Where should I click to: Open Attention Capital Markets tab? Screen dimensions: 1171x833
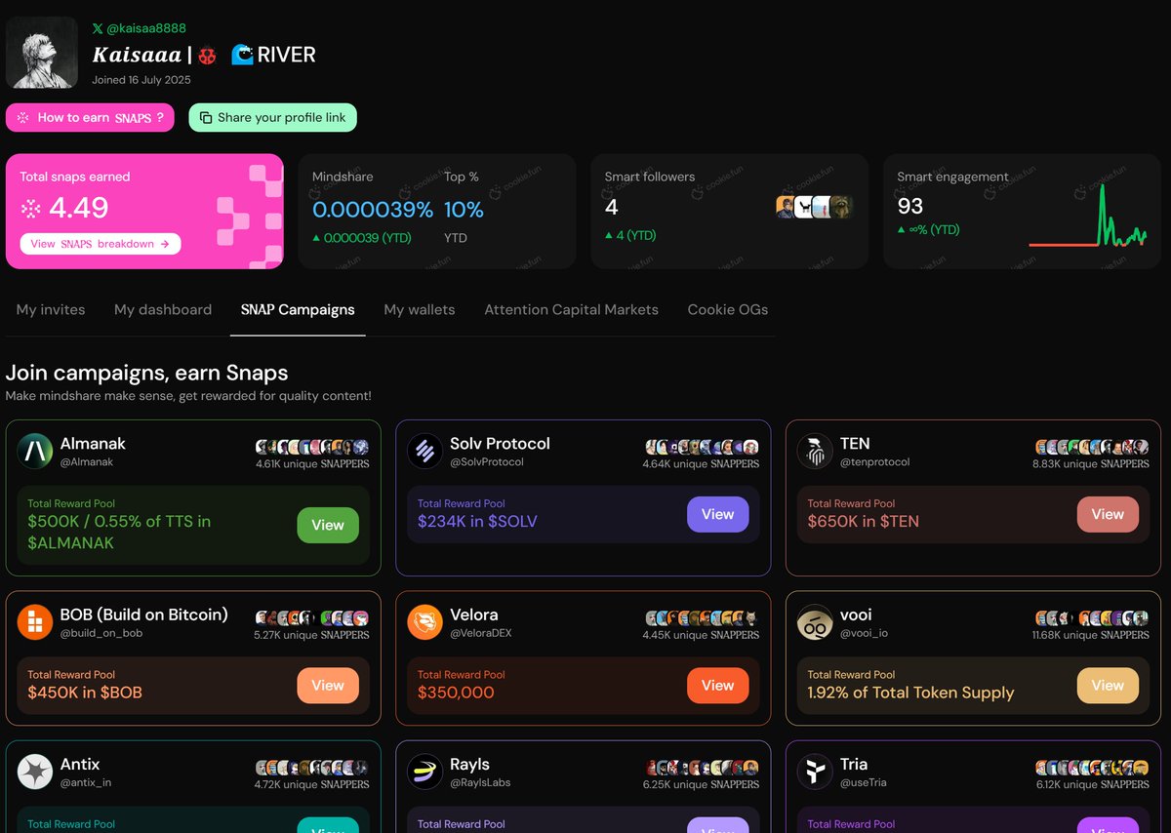point(571,309)
